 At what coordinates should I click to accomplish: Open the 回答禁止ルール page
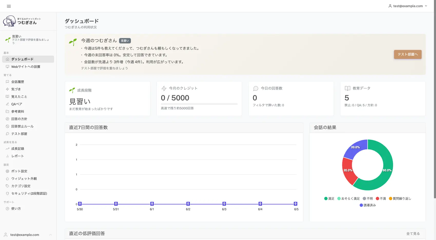coord(28,126)
